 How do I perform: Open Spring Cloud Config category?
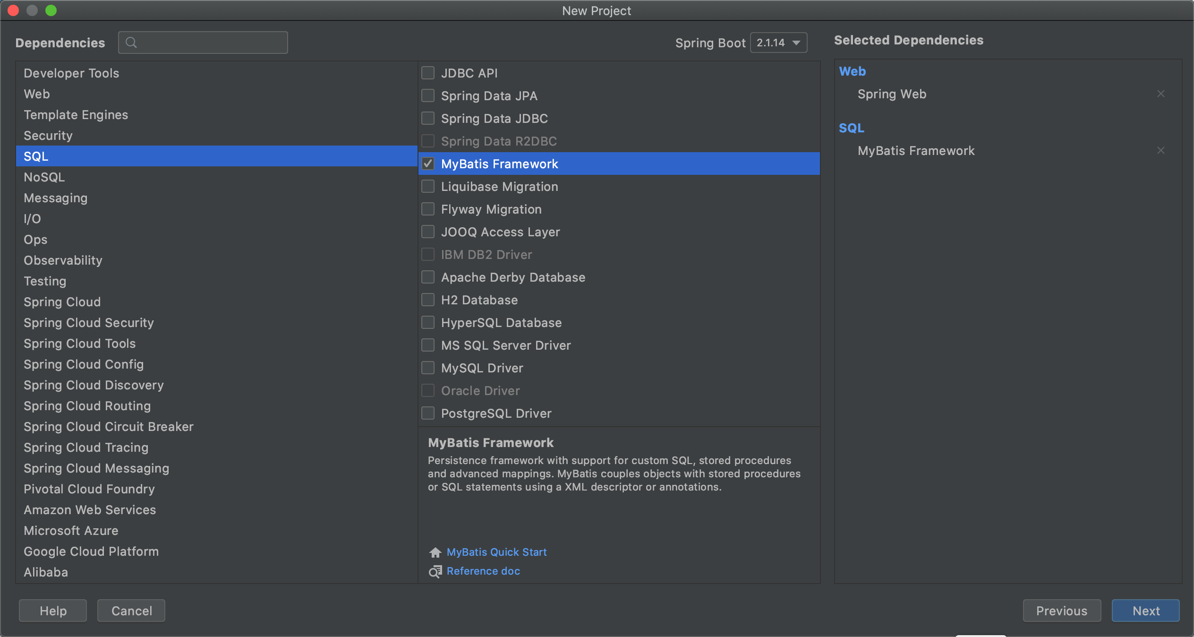[x=217, y=364]
